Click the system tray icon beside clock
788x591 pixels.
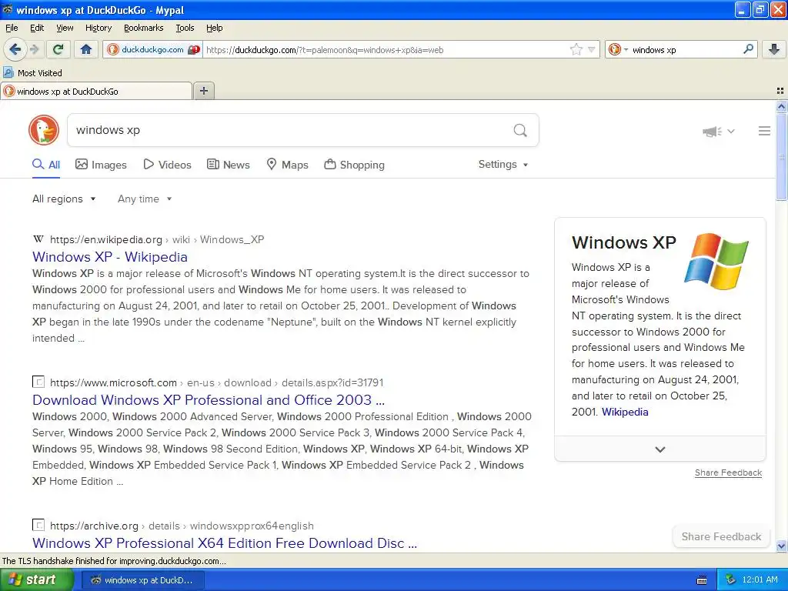click(730, 580)
